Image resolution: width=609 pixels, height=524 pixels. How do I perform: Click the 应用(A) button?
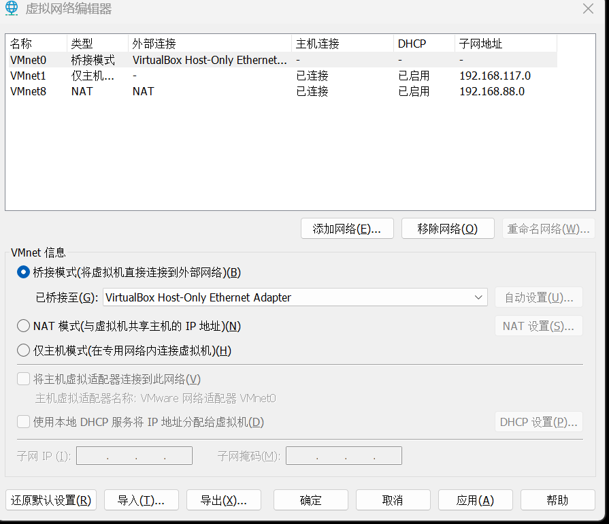[476, 500]
